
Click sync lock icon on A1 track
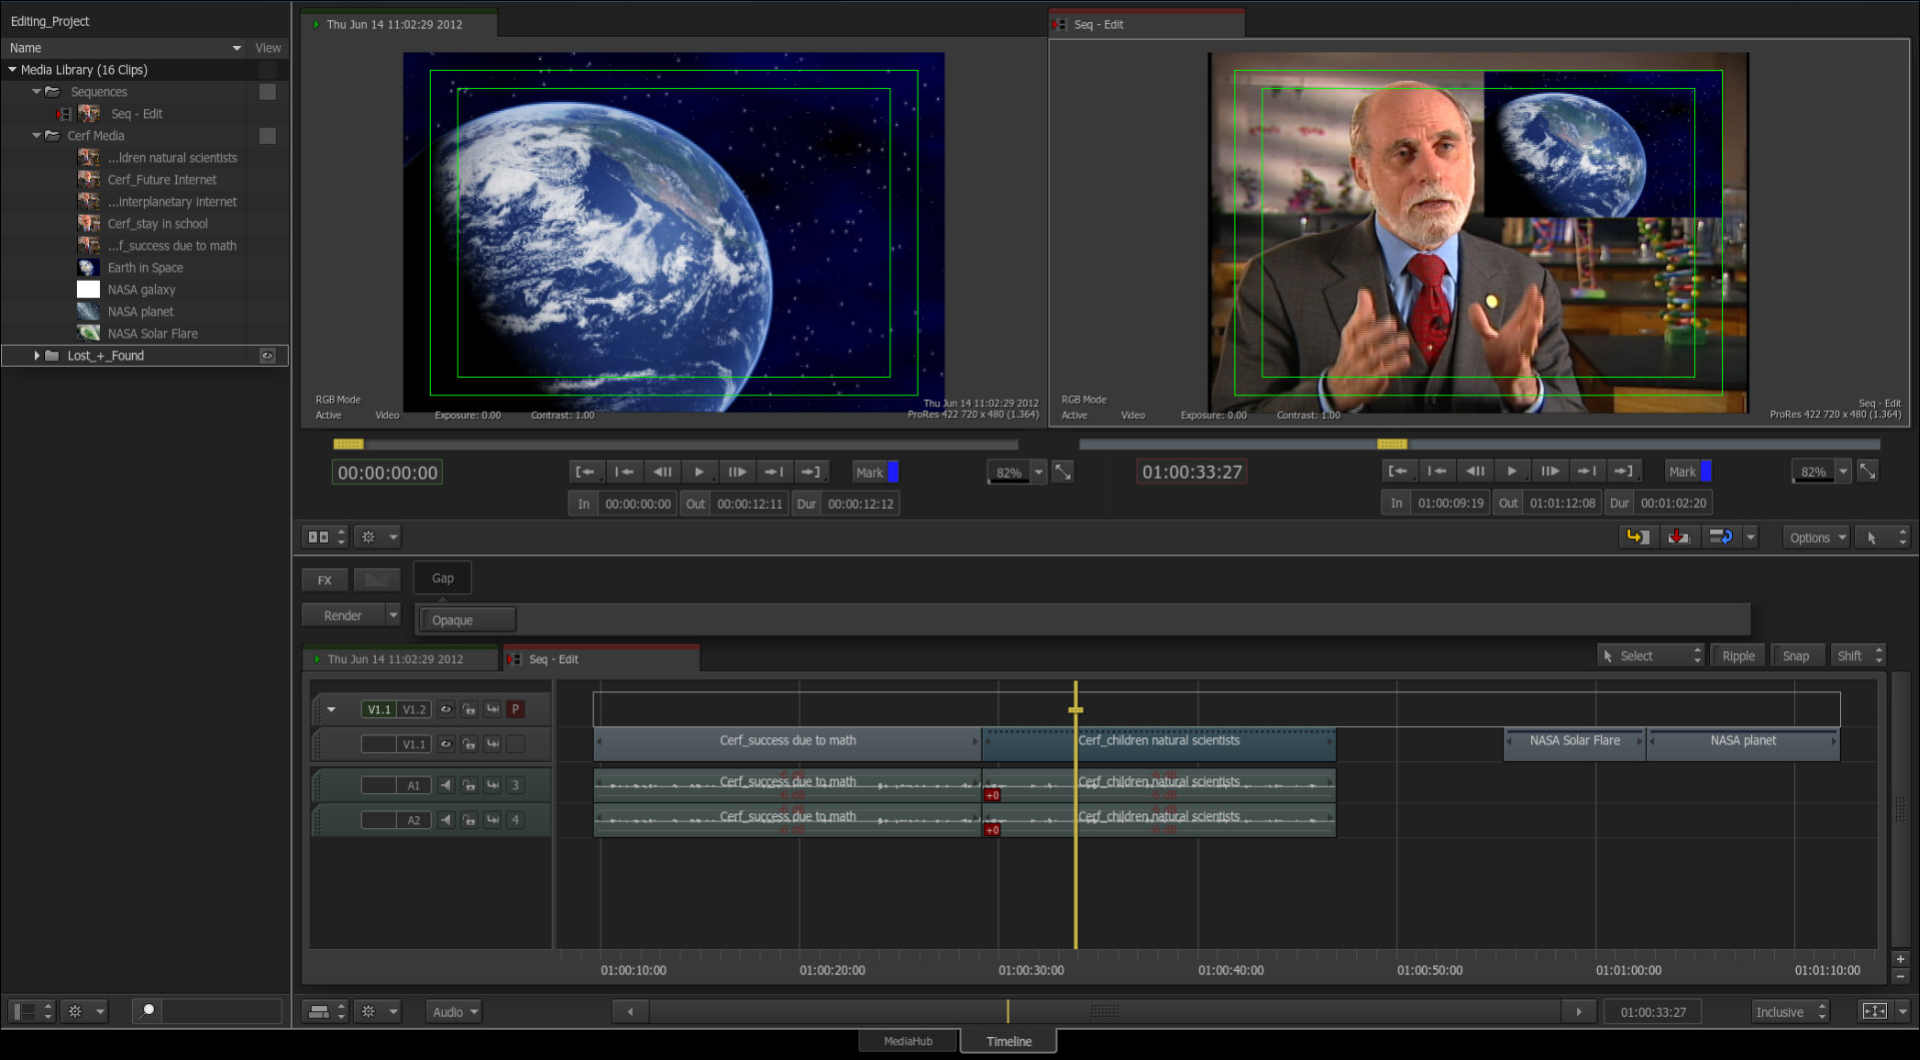click(493, 785)
